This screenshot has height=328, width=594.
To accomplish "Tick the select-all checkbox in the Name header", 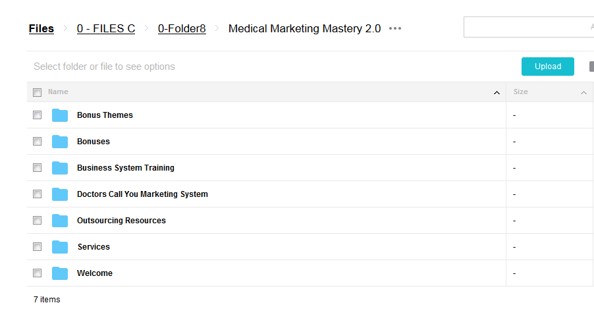I will 37,92.
